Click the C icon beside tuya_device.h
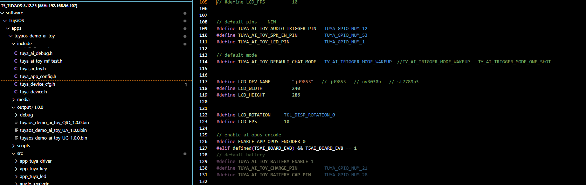 (16, 92)
